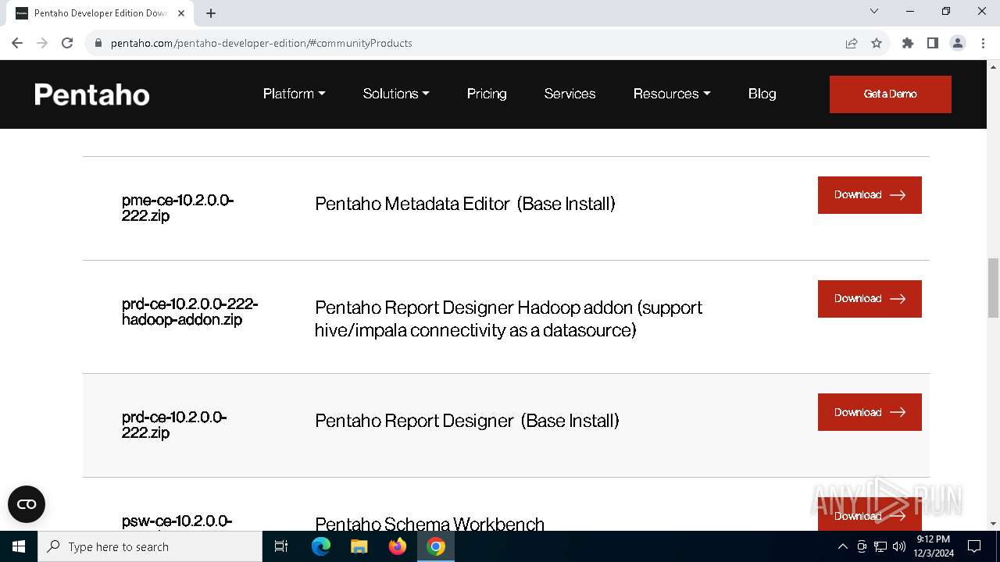Open the Services page

pos(570,94)
